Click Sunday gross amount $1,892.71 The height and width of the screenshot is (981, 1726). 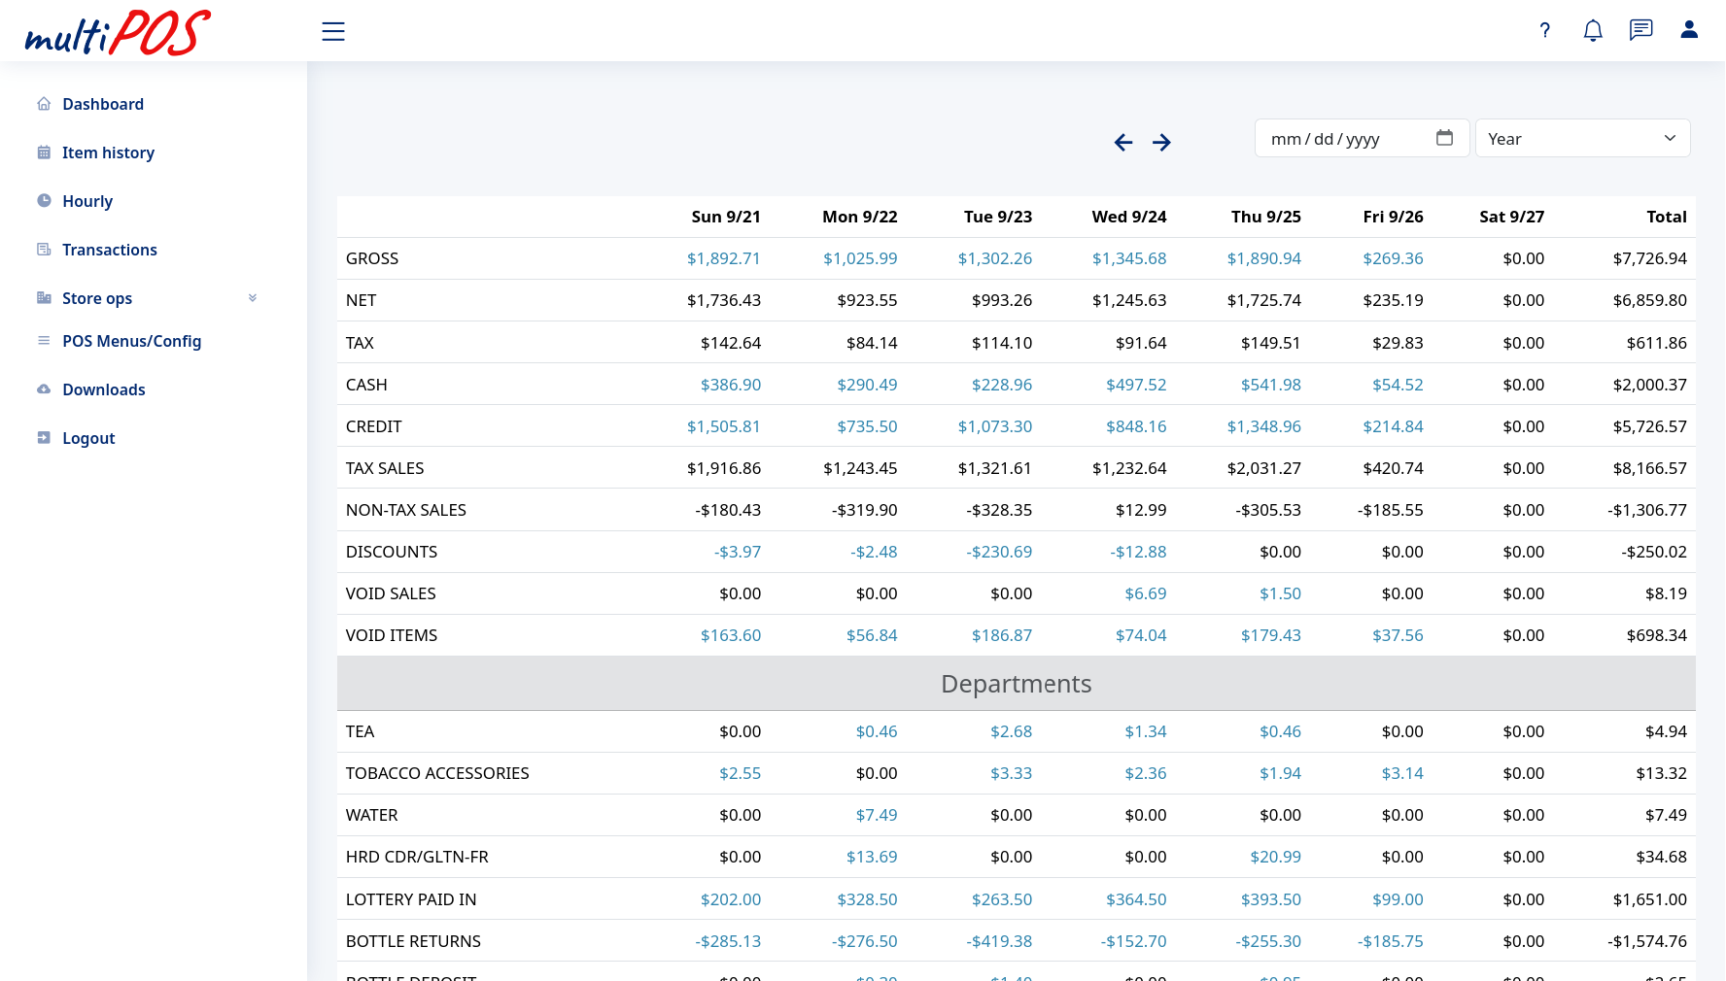coord(723,258)
